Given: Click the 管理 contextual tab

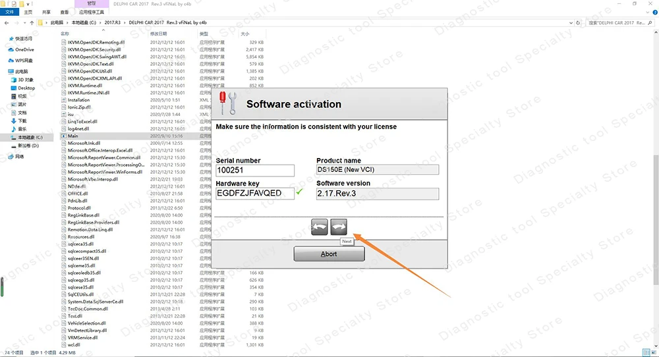Looking at the screenshot, I should click(91, 3).
